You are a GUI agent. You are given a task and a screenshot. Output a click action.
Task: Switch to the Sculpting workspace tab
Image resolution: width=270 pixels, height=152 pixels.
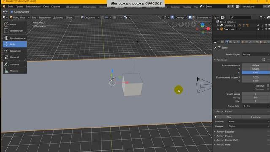tap(175, 7)
